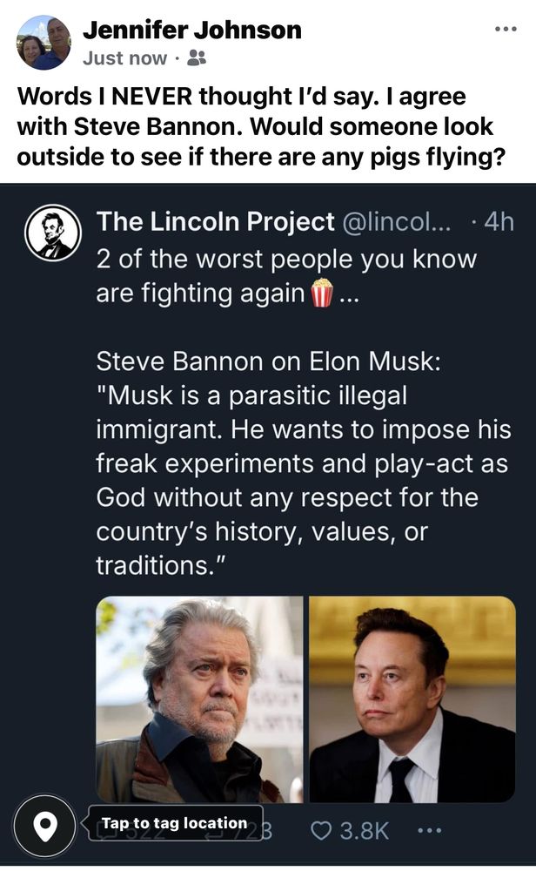Tap the post text about Steve Bannon

tap(255, 125)
